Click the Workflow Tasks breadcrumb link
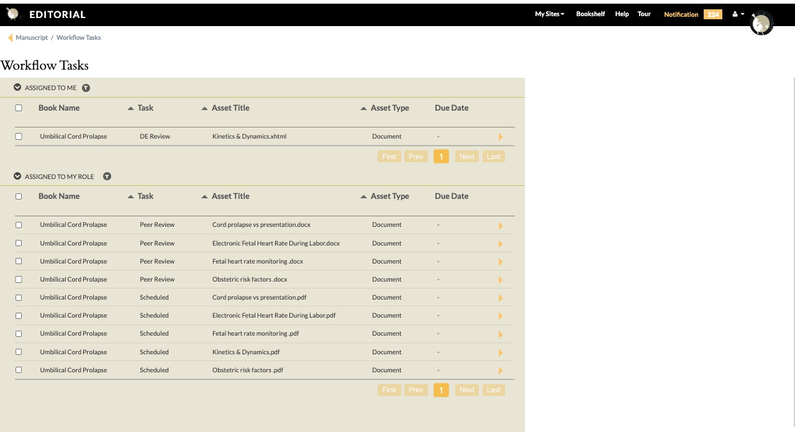 click(78, 38)
